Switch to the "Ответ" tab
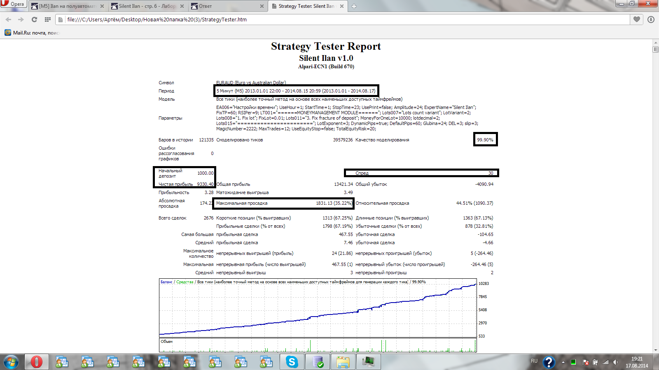Screen dimensions: 659x370 click(x=227, y=6)
